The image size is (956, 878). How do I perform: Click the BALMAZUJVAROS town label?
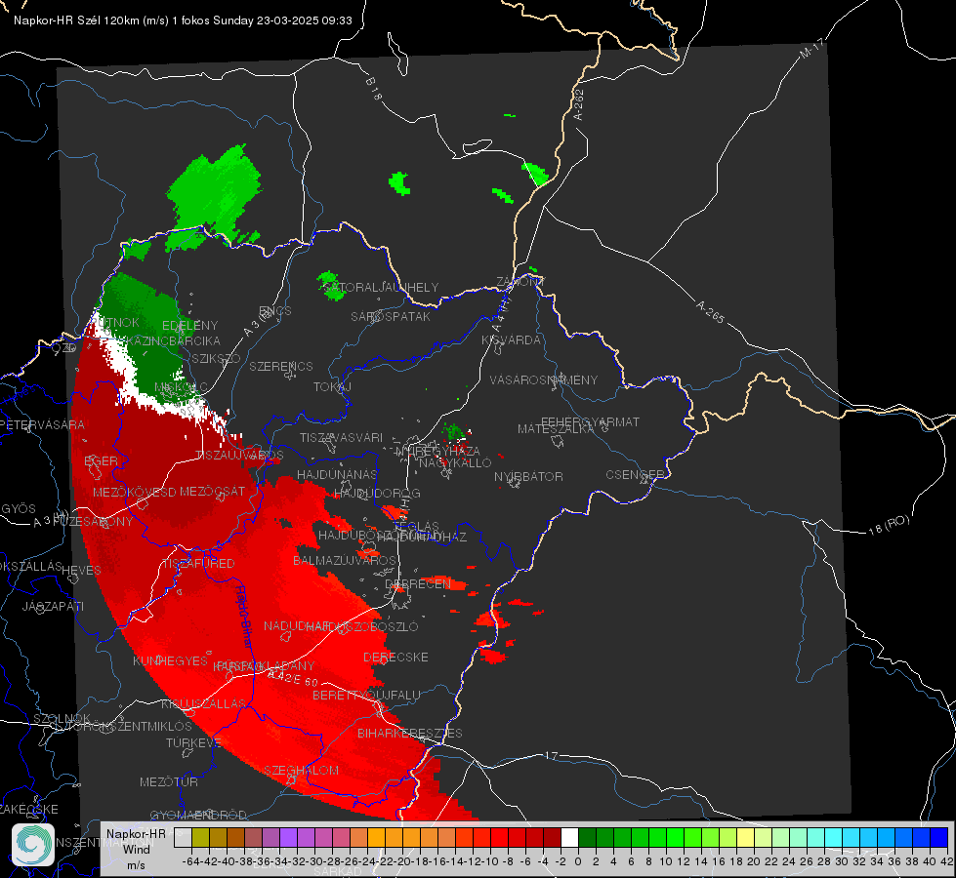pyautogui.click(x=345, y=560)
